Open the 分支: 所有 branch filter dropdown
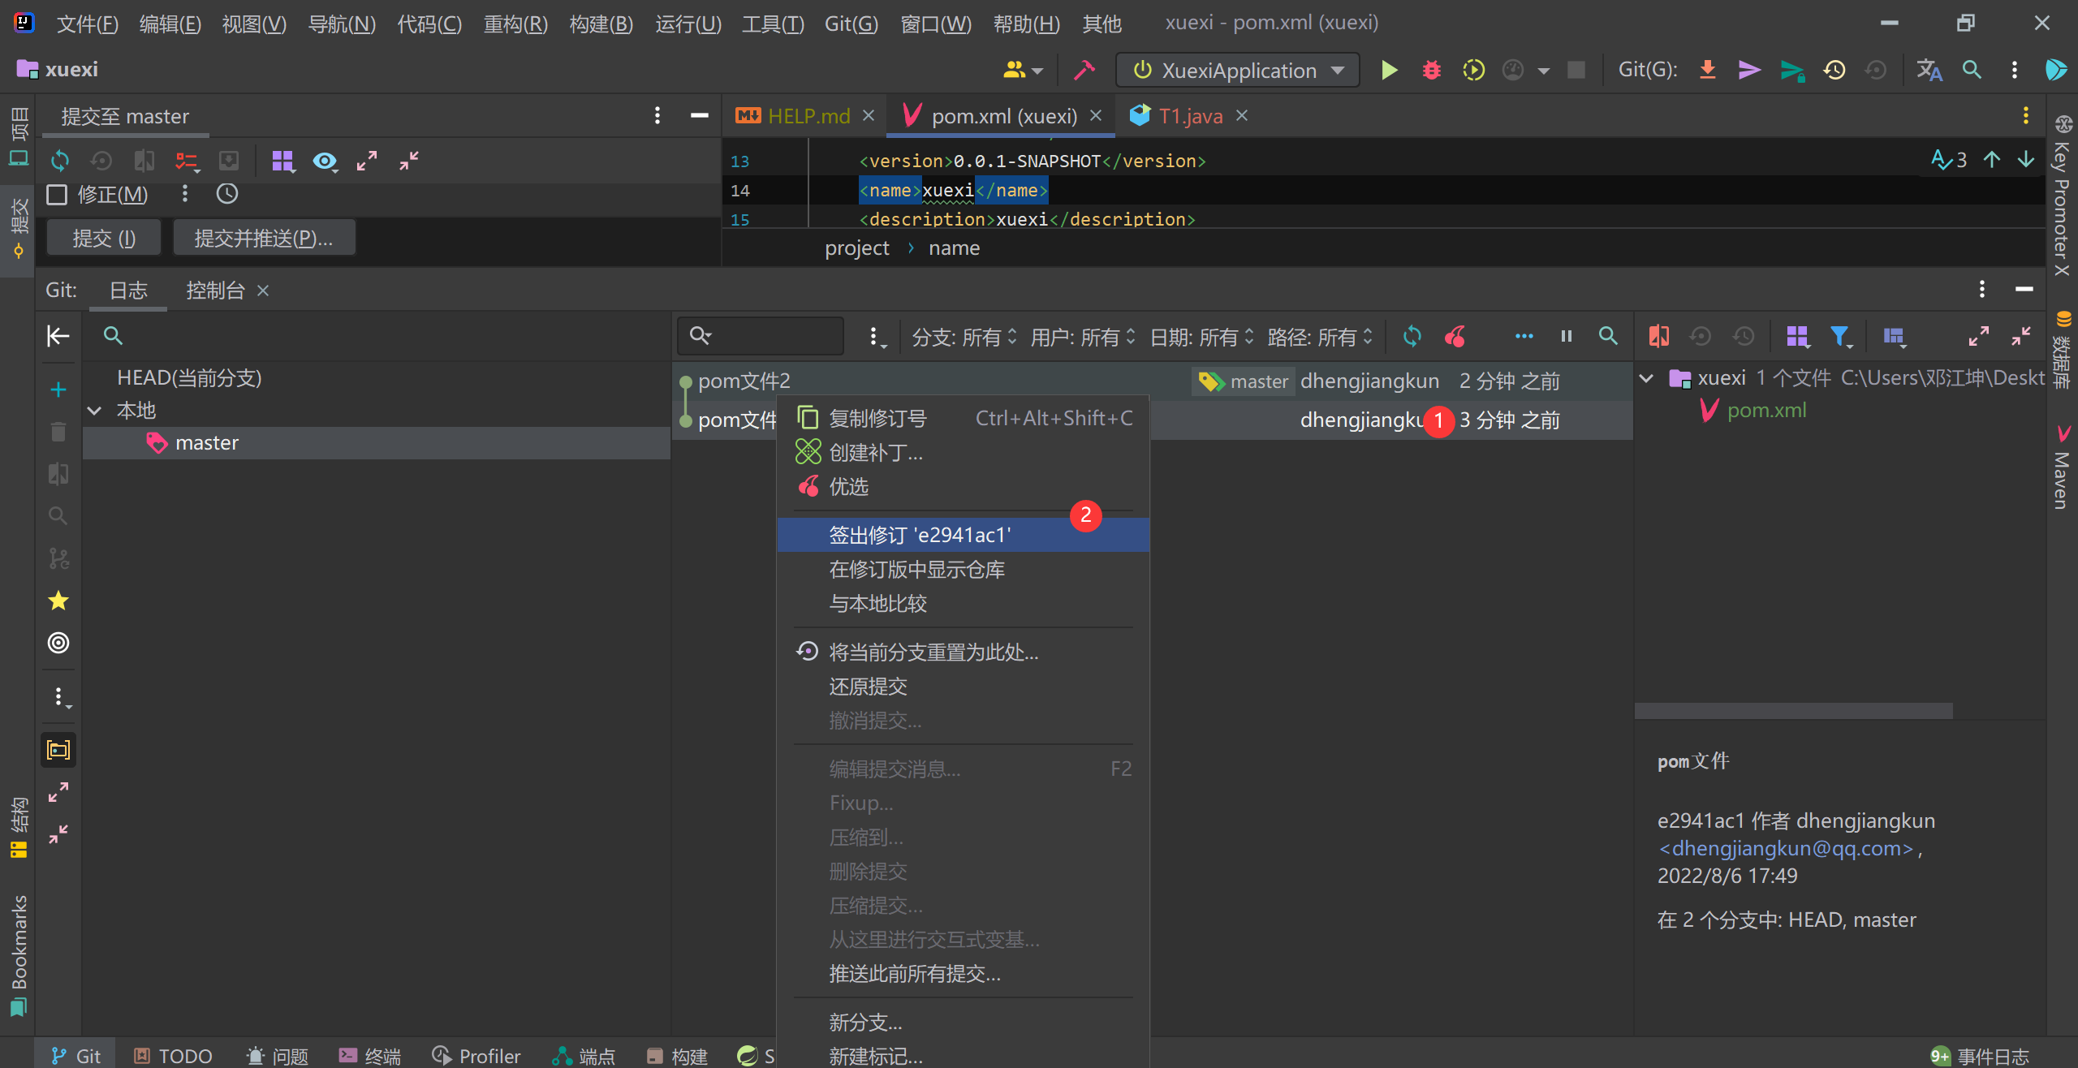Screen dimensions: 2078x1068 coord(964,337)
